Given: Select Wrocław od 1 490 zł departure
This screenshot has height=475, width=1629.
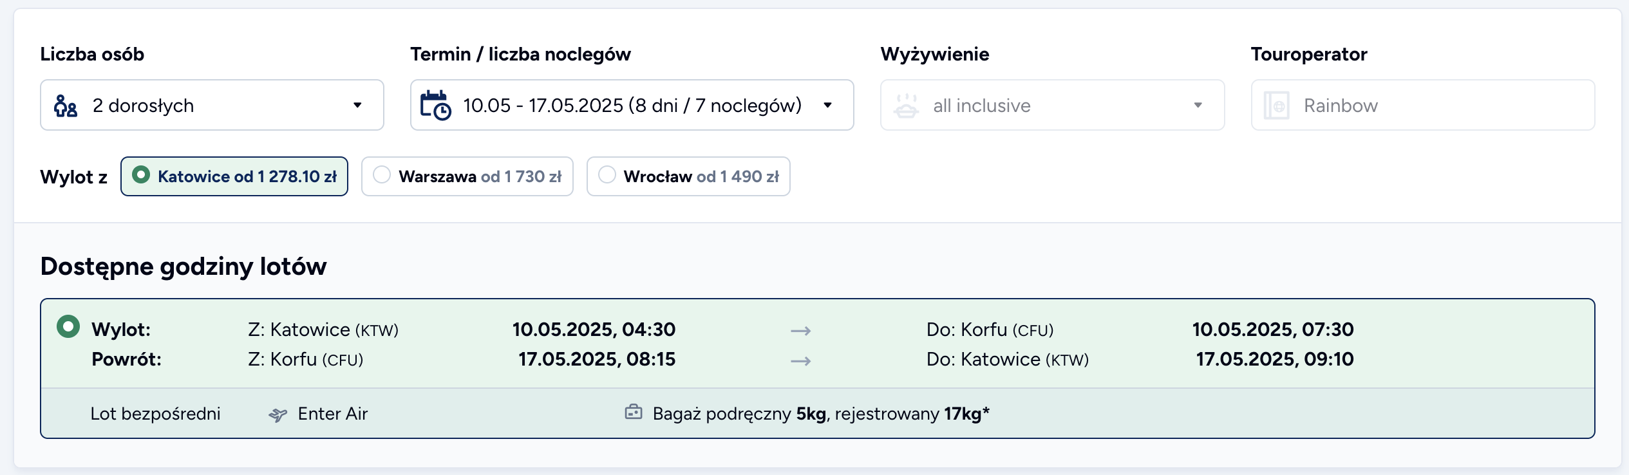Looking at the screenshot, I should click(688, 176).
